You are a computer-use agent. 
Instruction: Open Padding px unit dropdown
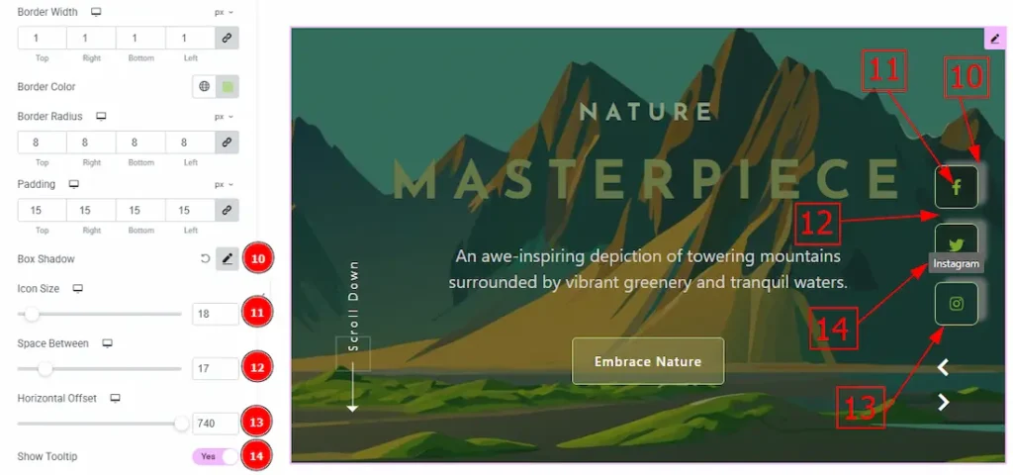click(224, 185)
